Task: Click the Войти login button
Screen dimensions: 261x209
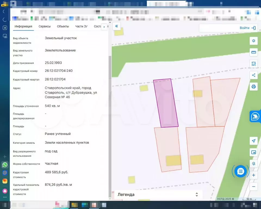Action: click(x=247, y=28)
